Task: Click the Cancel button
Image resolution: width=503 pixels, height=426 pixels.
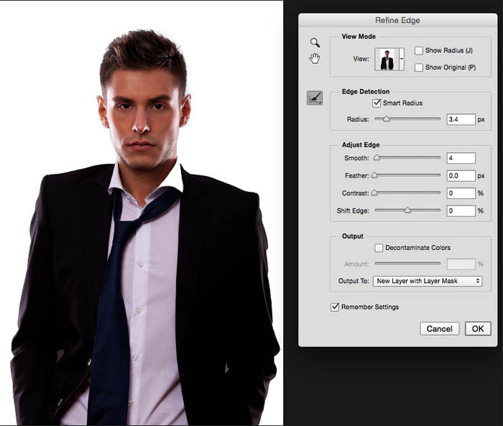Action: (440, 329)
